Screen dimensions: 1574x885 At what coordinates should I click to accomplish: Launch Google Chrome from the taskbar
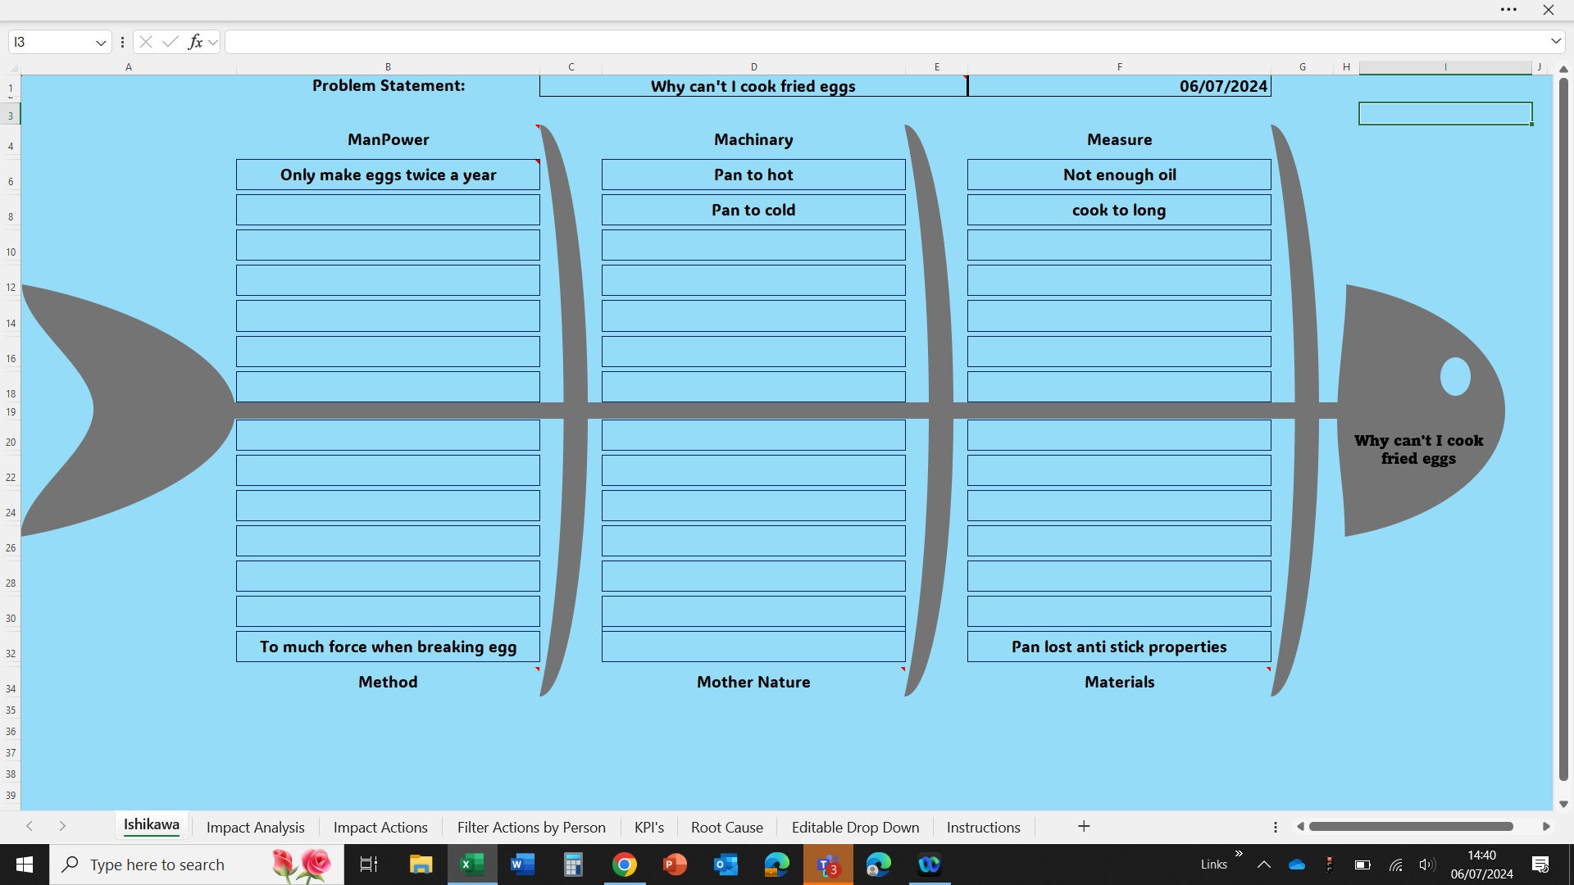(625, 864)
